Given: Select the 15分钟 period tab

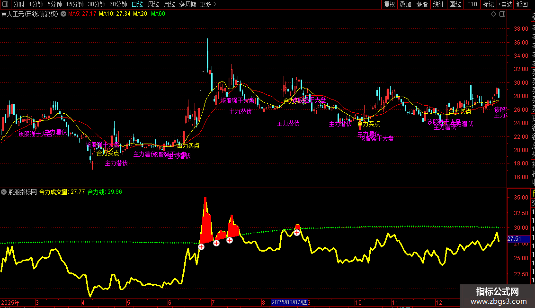Looking at the screenshot, I should coord(75,4).
